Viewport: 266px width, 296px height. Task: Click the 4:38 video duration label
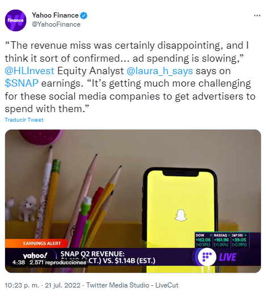(x=19, y=263)
